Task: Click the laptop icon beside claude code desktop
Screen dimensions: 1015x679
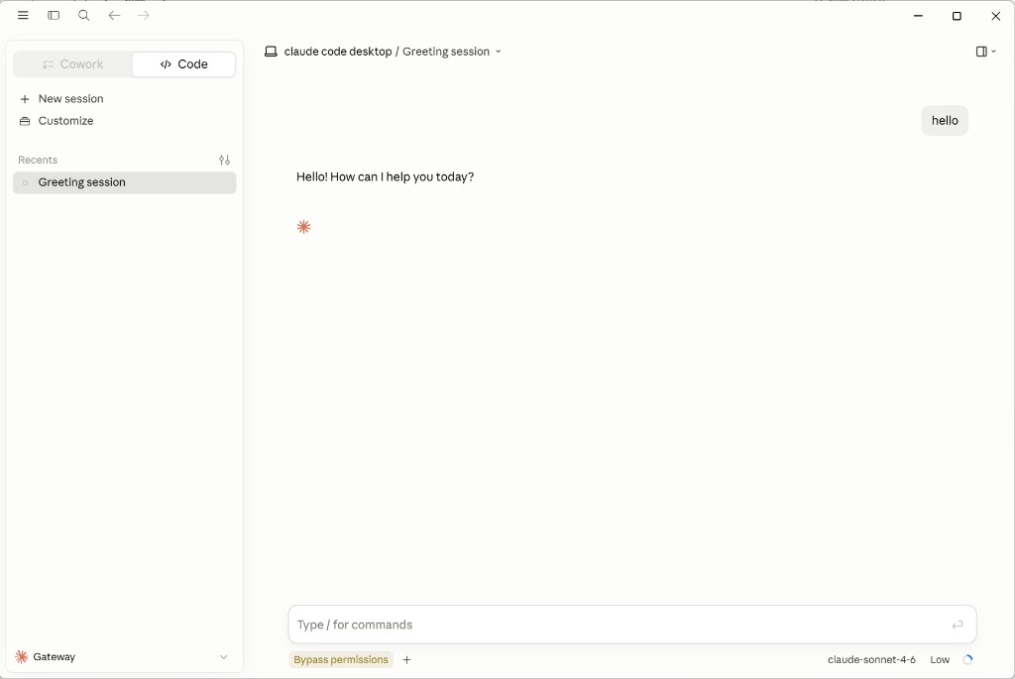Action: [271, 52]
